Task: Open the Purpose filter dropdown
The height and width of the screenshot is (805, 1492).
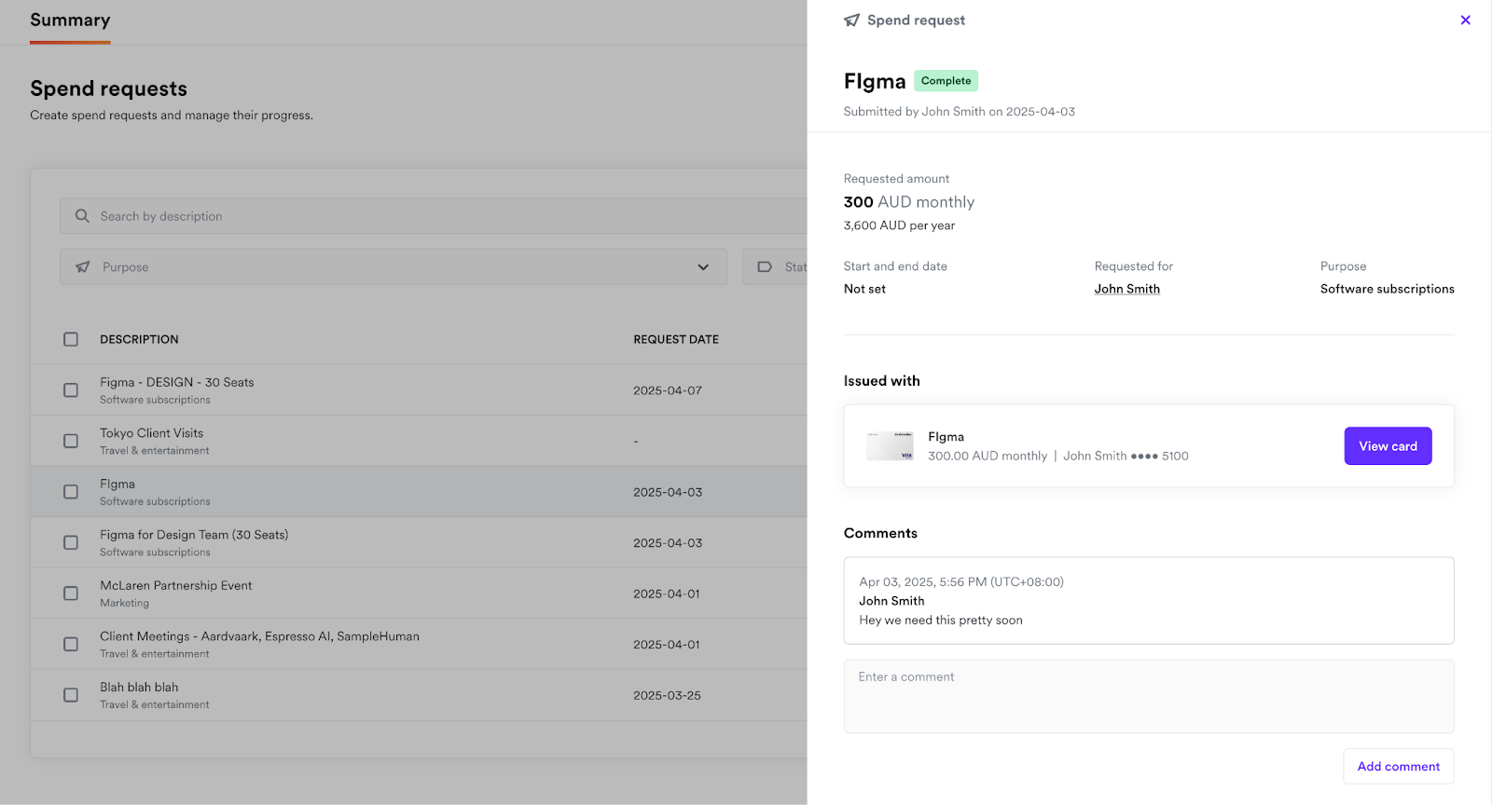Action: (x=394, y=266)
